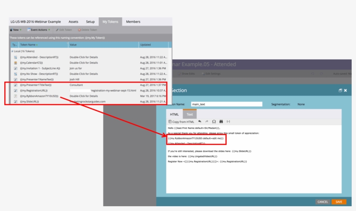Close the Section dialog
The width and height of the screenshot is (356, 211).
[x=345, y=90]
